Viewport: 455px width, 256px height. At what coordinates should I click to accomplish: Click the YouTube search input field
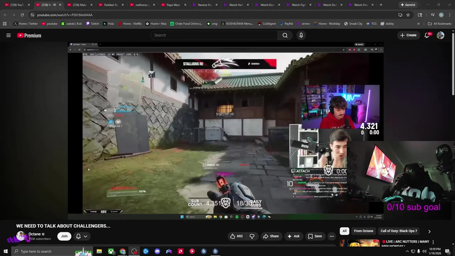(x=214, y=35)
